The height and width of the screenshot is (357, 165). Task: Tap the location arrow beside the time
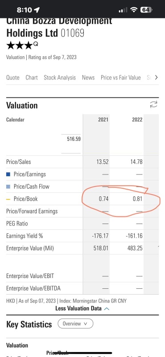(37, 10)
